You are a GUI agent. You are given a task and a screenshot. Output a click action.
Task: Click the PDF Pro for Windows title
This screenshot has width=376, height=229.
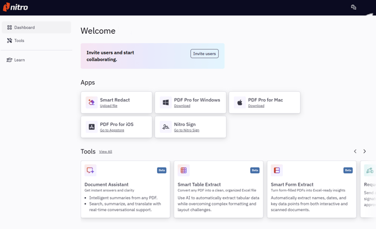[x=197, y=100]
